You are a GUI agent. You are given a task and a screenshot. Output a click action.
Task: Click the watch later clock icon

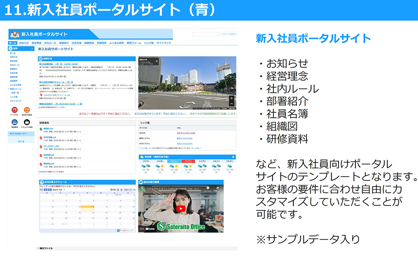pyautogui.click(x=208, y=188)
